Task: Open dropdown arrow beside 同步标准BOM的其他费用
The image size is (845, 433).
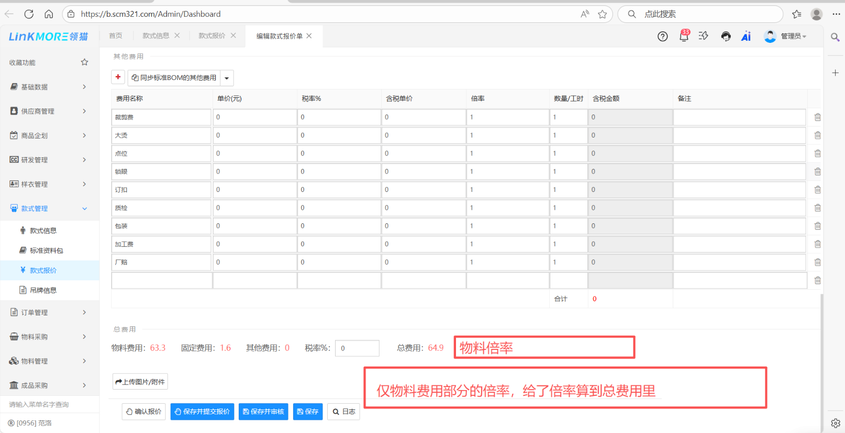Action: tap(227, 78)
